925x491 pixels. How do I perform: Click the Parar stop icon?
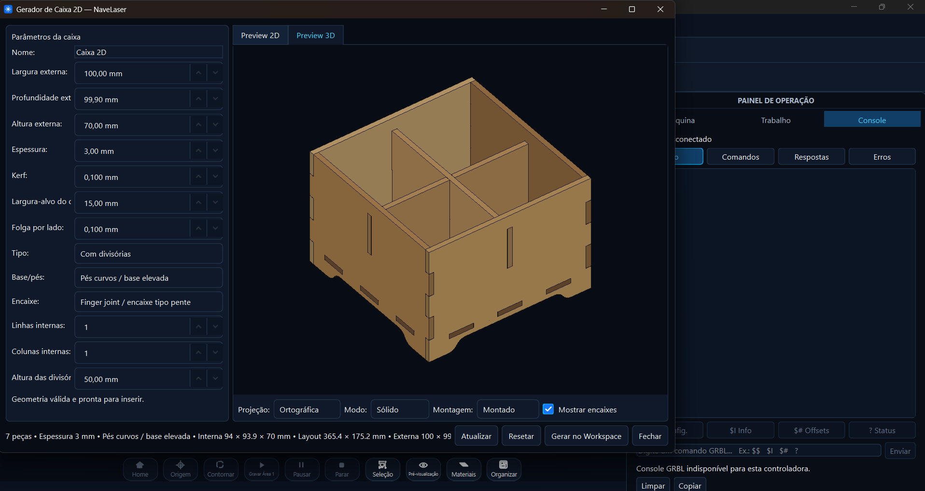click(x=342, y=469)
